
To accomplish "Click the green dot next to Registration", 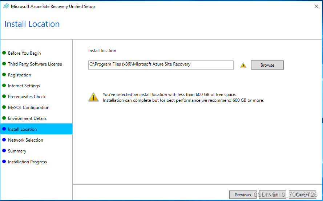I will click(x=4, y=75).
